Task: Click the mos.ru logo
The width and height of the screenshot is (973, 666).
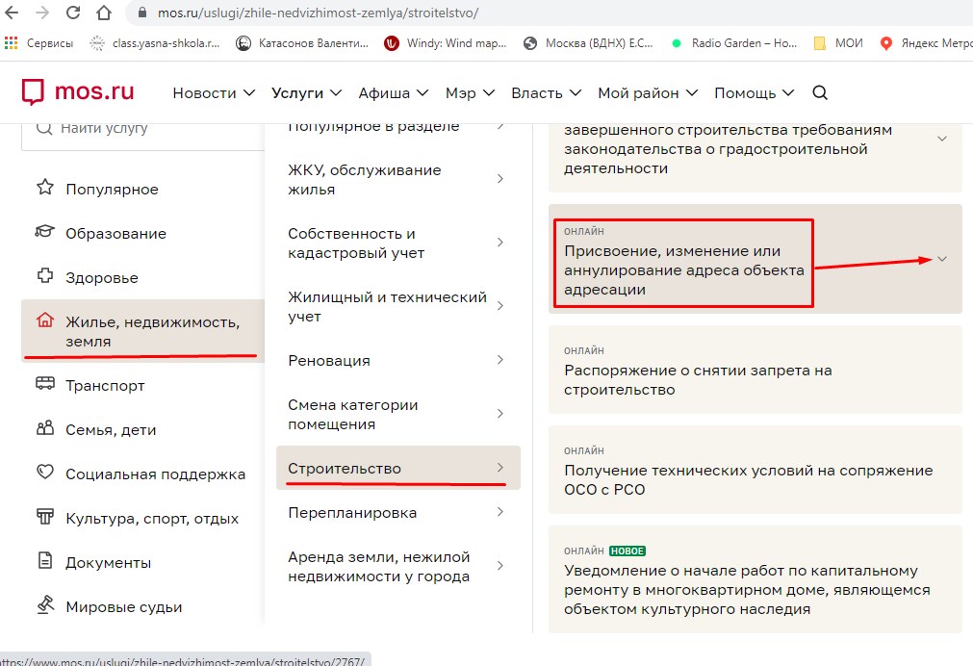Action: 78,91
